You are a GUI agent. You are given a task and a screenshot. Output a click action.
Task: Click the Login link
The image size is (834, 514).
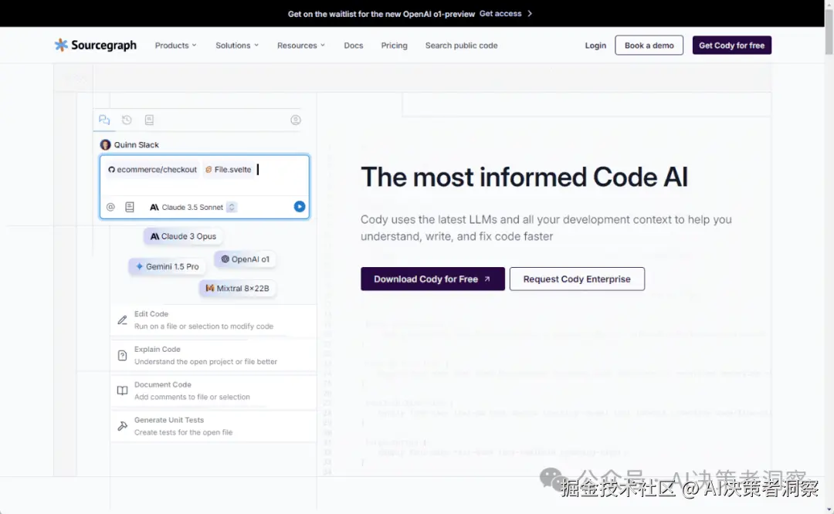pos(595,46)
